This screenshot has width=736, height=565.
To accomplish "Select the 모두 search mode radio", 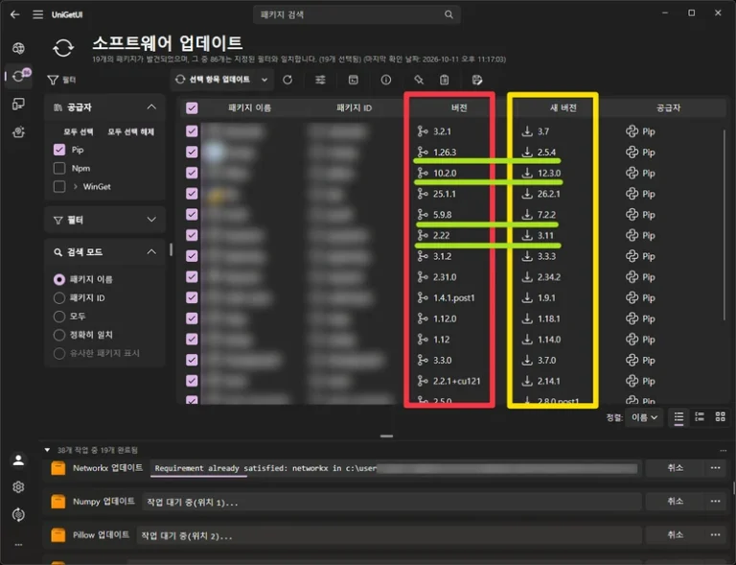I will click(59, 317).
